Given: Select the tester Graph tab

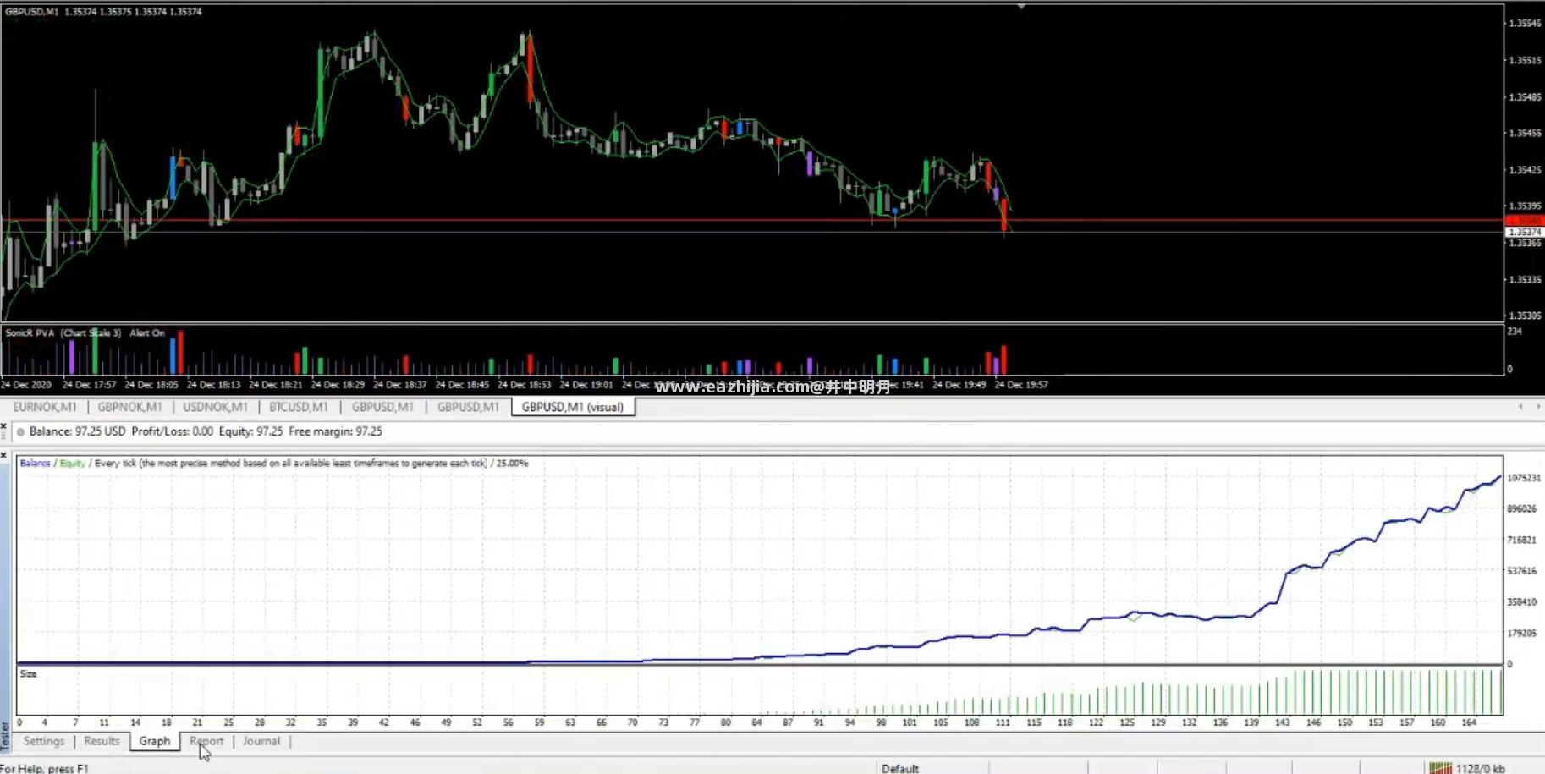Looking at the screenshot, I should [154, 741].
